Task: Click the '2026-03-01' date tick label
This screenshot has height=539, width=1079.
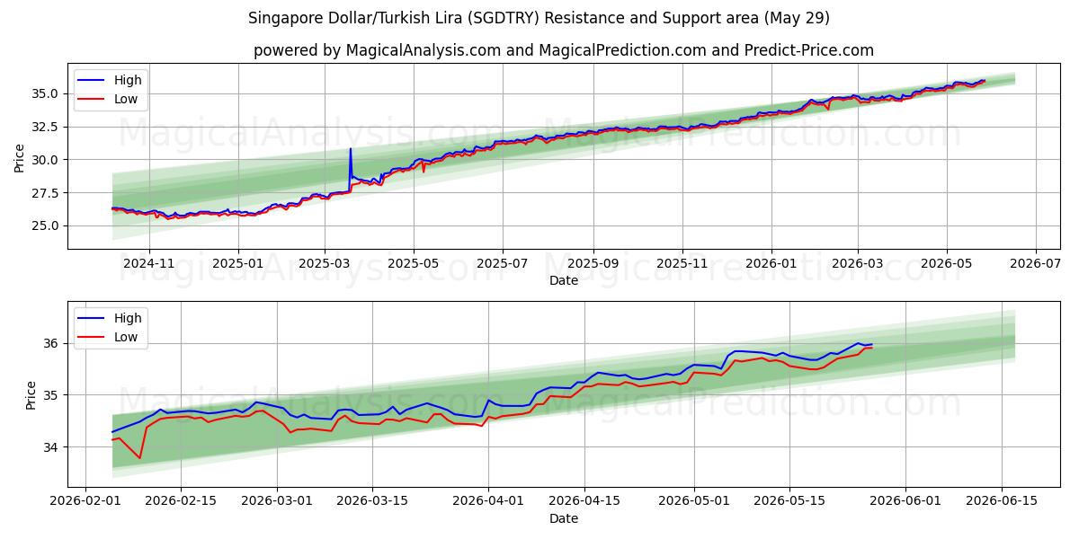Action: (277, 503)
